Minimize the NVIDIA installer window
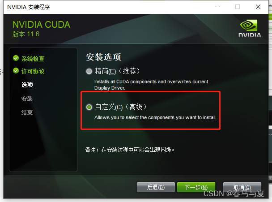The height and width of the screenshot is (202, 272). point(217,7)
